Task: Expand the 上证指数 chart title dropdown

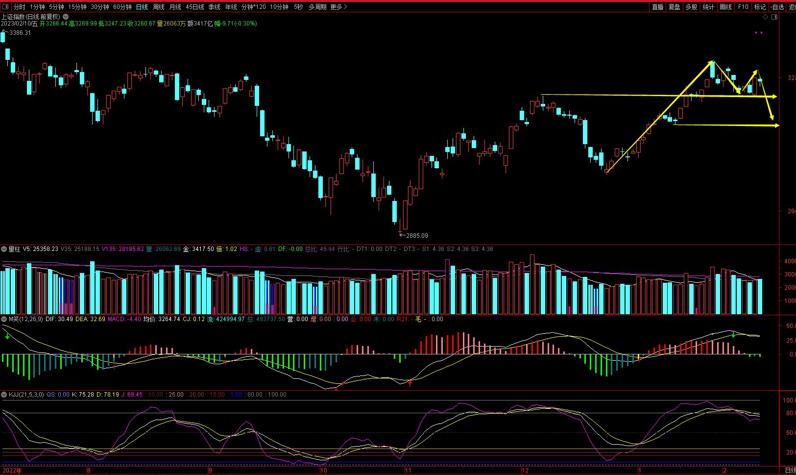Action: pyautogui.click(x=66, y=17)
